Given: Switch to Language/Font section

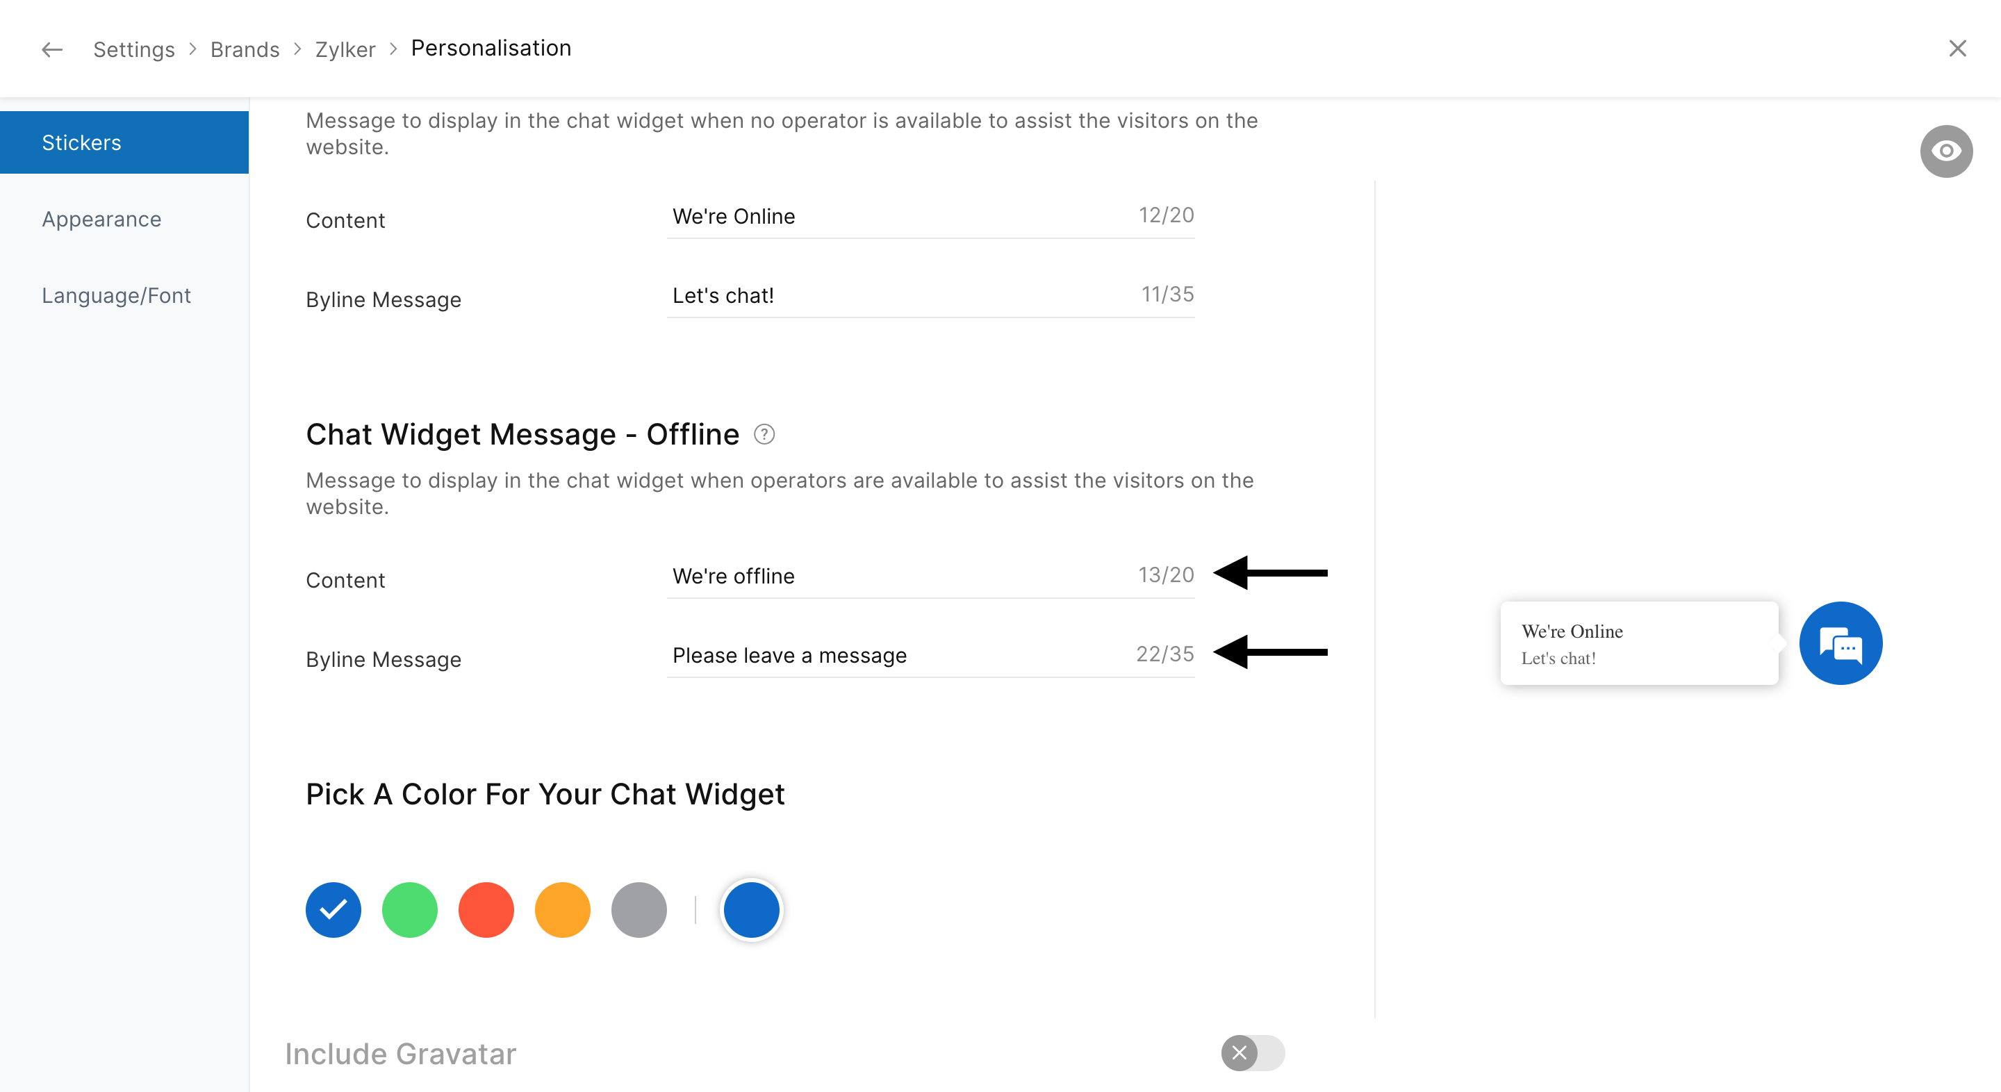Looking at the screenshot, I should click(x=117, y=295).
